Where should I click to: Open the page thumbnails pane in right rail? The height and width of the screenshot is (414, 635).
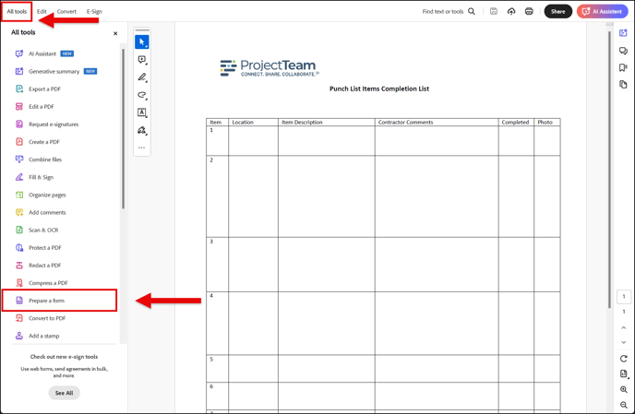623,84
